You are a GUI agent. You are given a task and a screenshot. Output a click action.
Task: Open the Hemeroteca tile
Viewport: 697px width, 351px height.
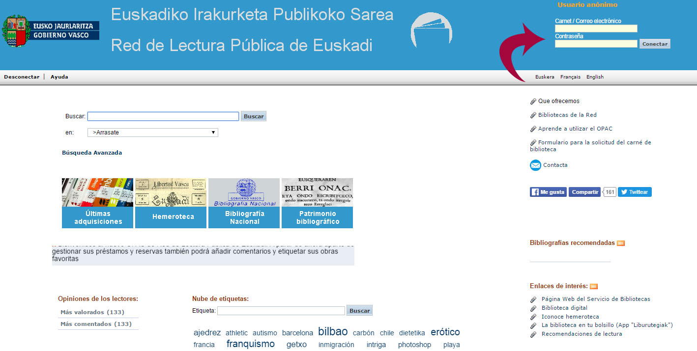[171, 203]
